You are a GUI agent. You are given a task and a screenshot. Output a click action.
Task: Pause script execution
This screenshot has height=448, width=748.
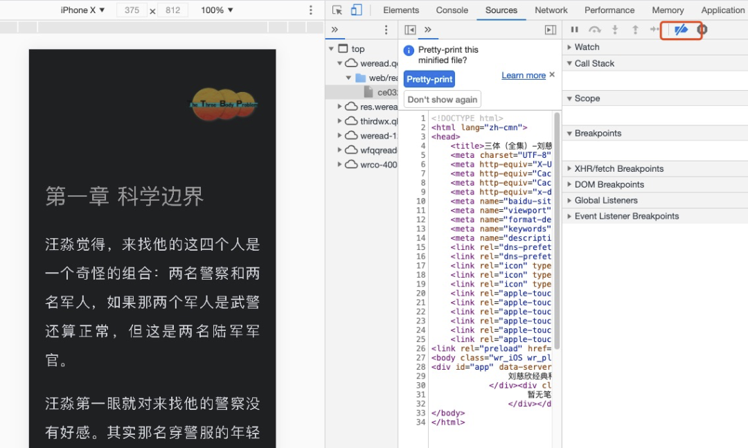click(x=574, y=30)
